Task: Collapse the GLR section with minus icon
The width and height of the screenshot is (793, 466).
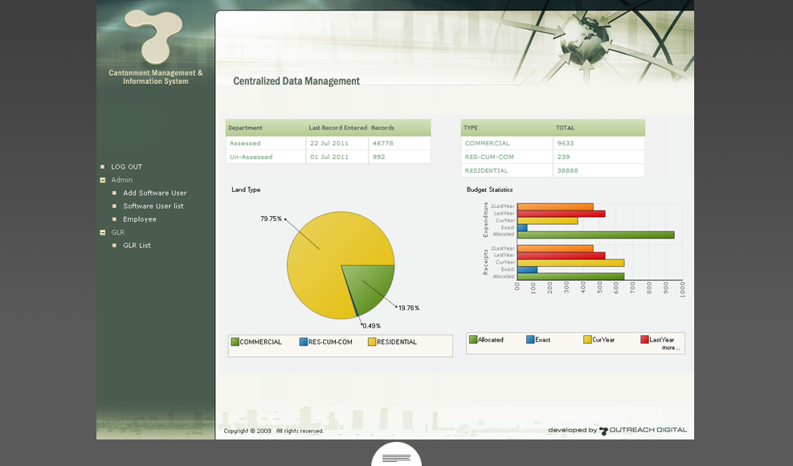Action: pos(103,232)
